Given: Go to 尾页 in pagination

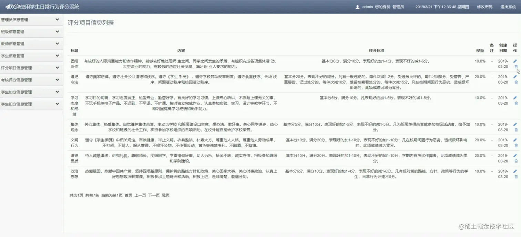Looking at the screenshot, I should [x=166, y=195].
